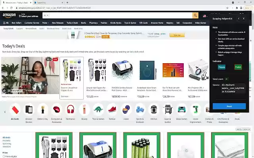The width and height of the screenshot is (254, 158).
Task: Switch to the Extensions browser tab
Action: 48,3
